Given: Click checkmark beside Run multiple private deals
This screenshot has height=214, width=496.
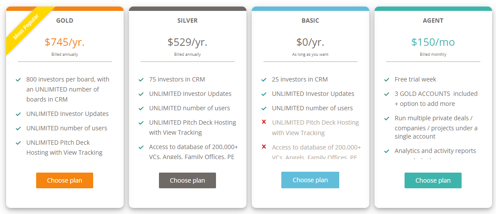Looking at the screenshot, I should point(387,119).
